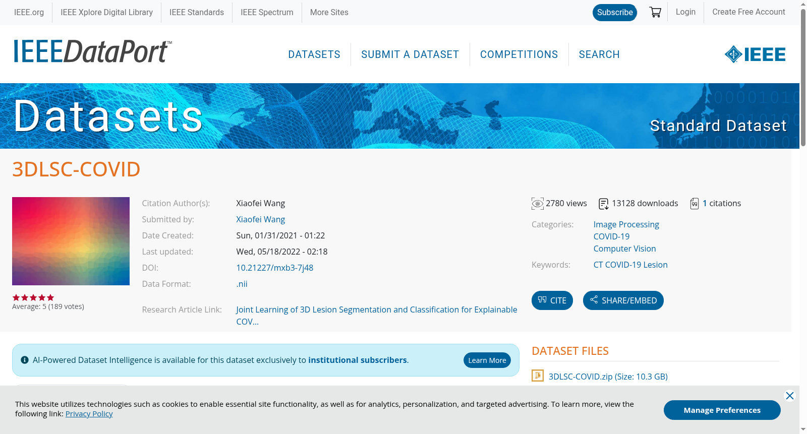Image resolution: width=807 pixels, height=434 pixels.
Task: Click the CITE button
Action: coord(552,300)
